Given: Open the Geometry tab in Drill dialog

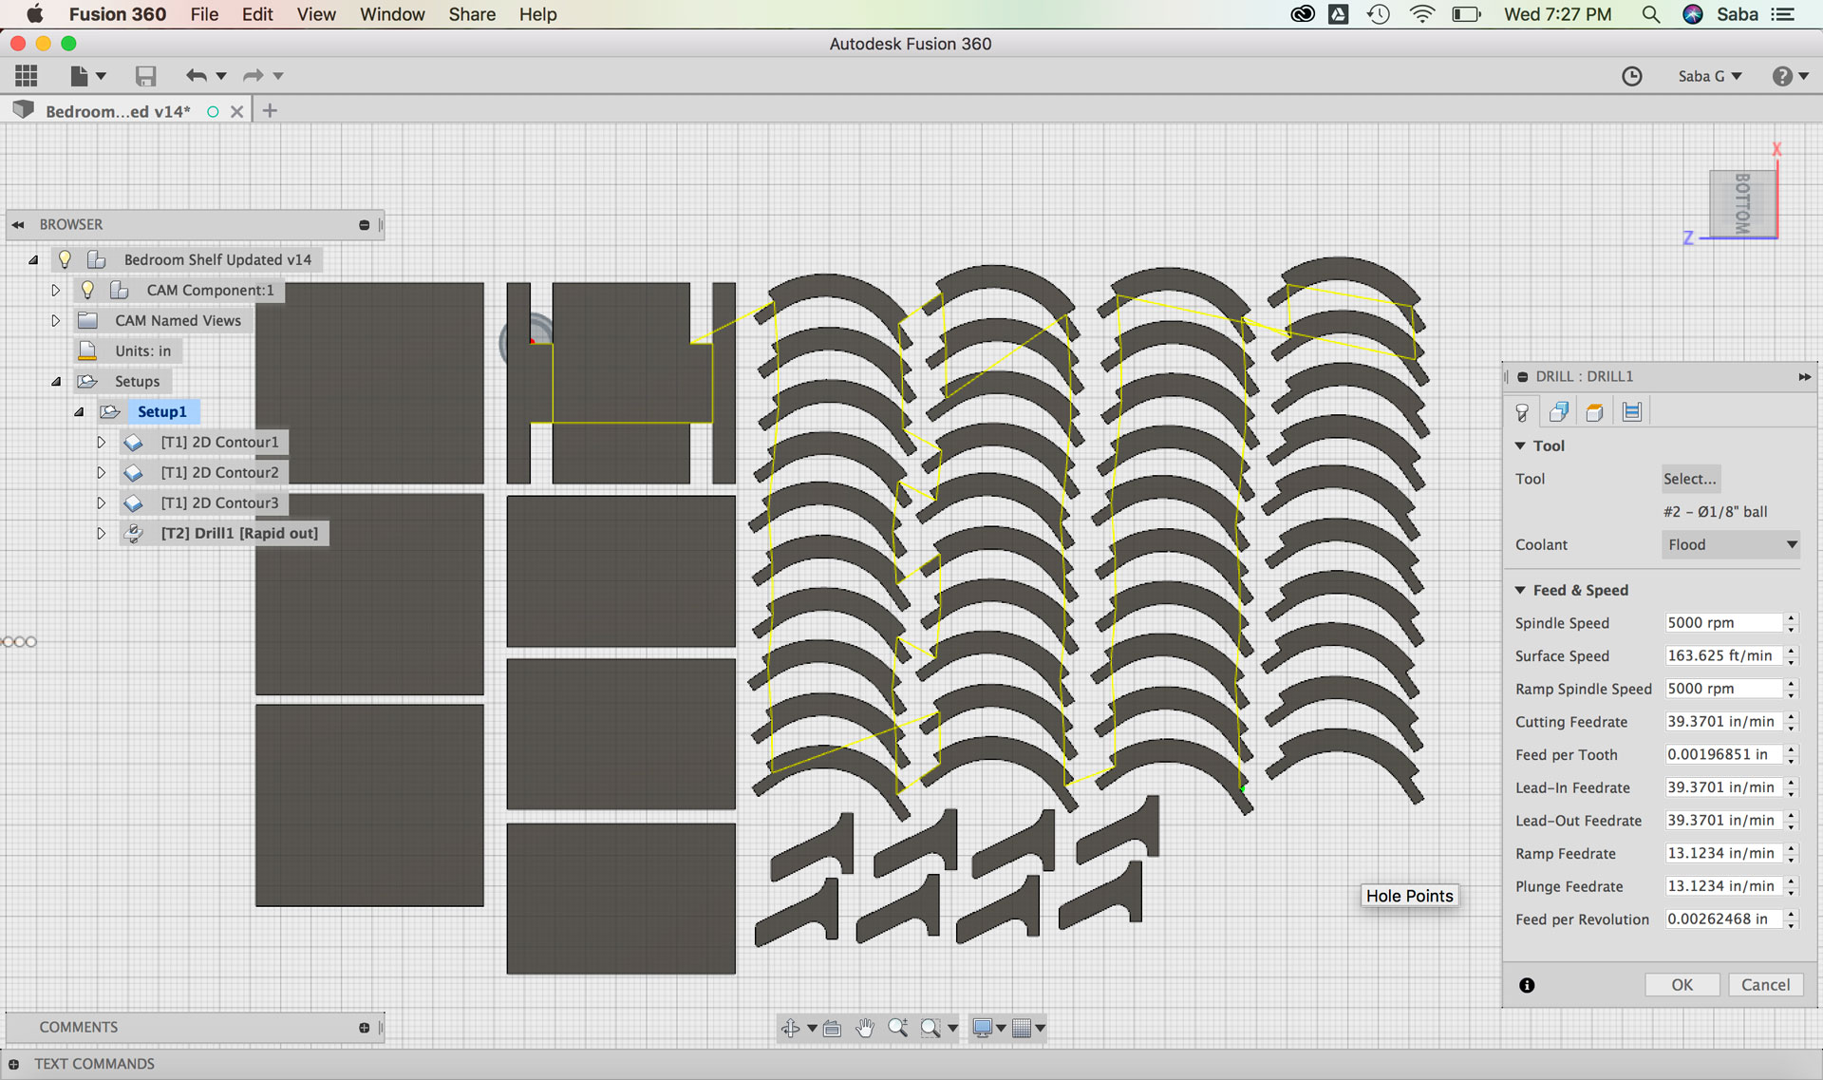Looking at the screenshot, I should tap(1558, 411).
